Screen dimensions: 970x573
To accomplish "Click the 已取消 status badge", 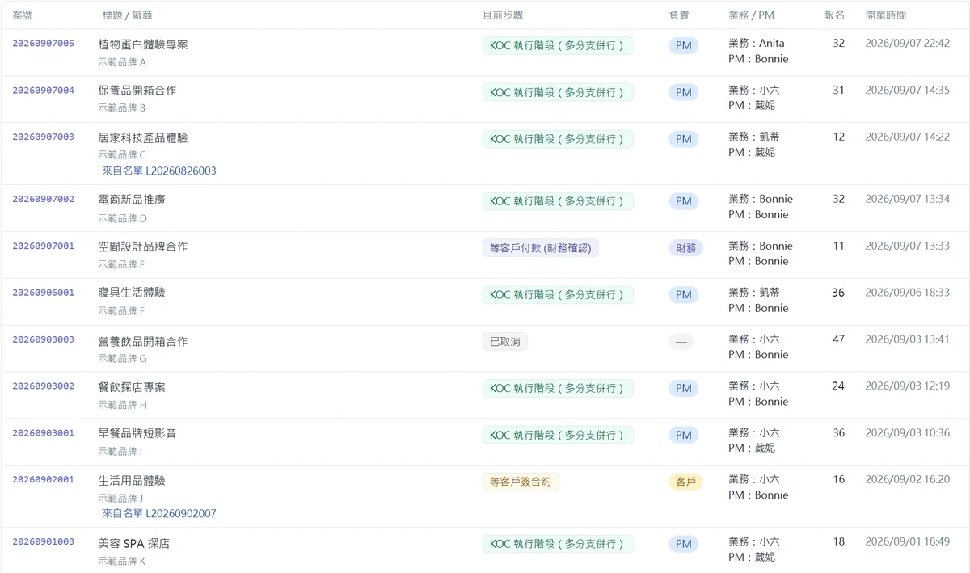I will (505, 342).
